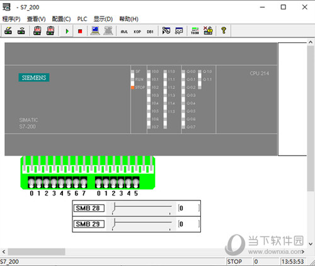This screenshot has height=266, width=315.
Task: Toggle switch 0 in the eight-switch bank
Action: (31, 182)
